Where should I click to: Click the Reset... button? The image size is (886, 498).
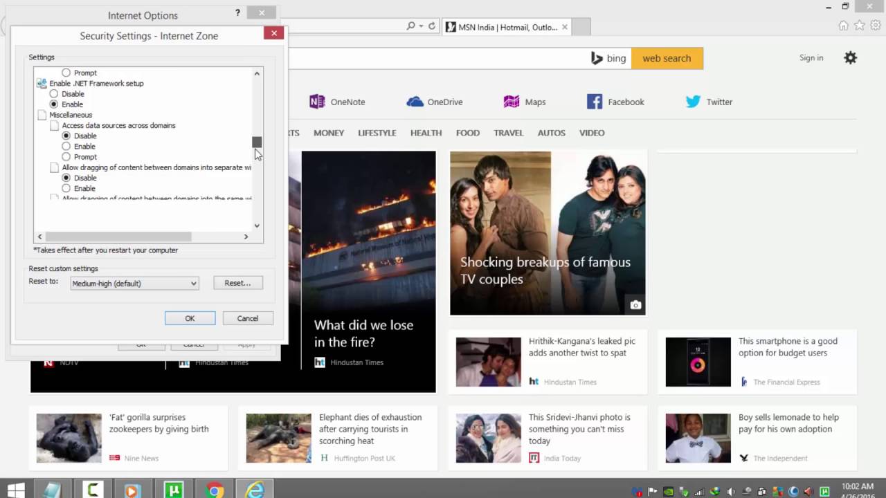pos(237,283)
